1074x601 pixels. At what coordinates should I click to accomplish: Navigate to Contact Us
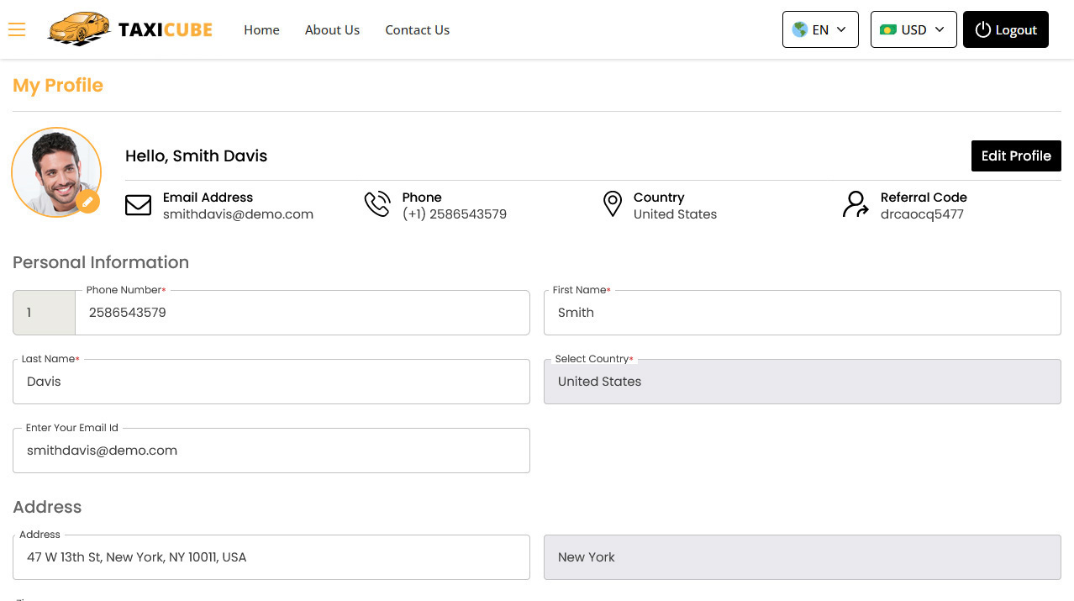coord(417,29)
